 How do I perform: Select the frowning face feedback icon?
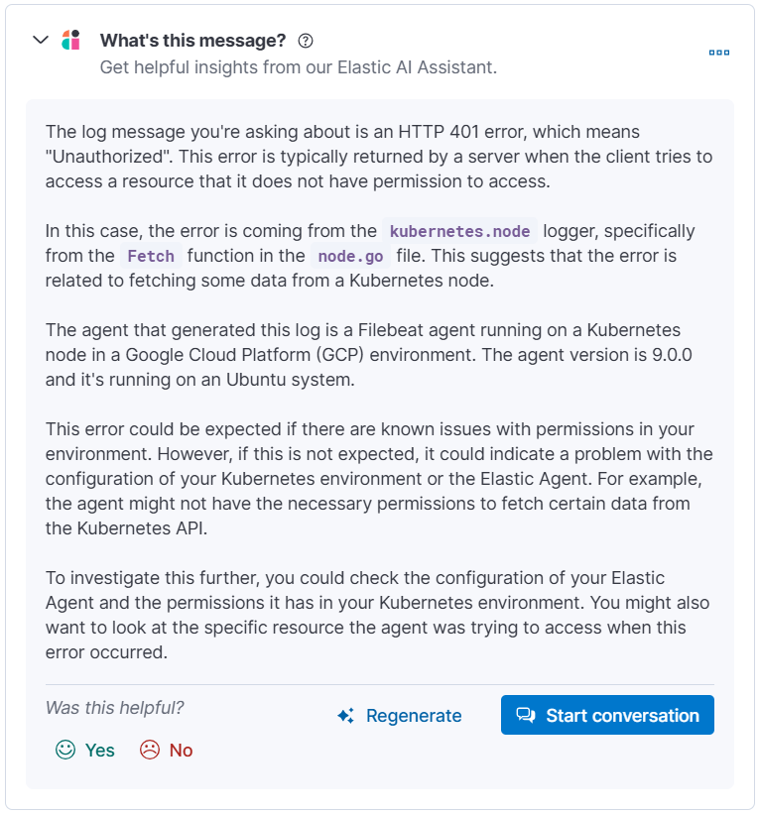pos(149,751)
